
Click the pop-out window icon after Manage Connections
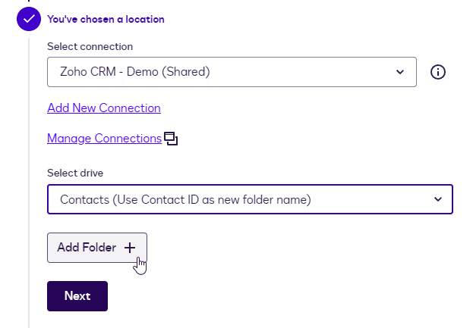coord(171,139)
